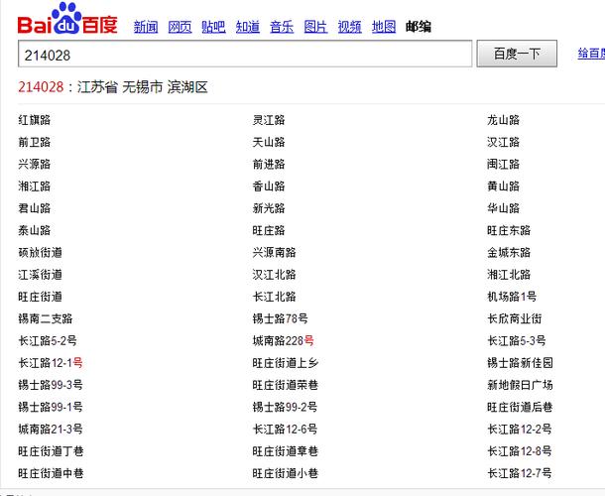Click the 锡士路78号 entry
This screenshot has height=496, width=605.
[280, 318]
